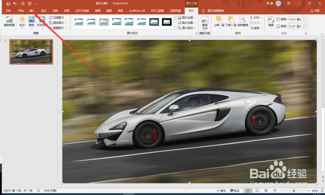The height and width of the screenshot is (195, 325).
Task: Expand the Picture Border (图片边框) dropdown
Action: click(x=186, y=18)
